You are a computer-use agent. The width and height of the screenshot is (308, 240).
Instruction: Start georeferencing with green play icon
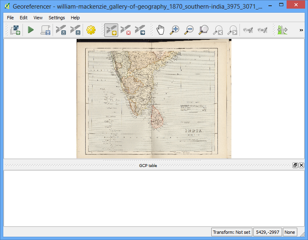31,30
